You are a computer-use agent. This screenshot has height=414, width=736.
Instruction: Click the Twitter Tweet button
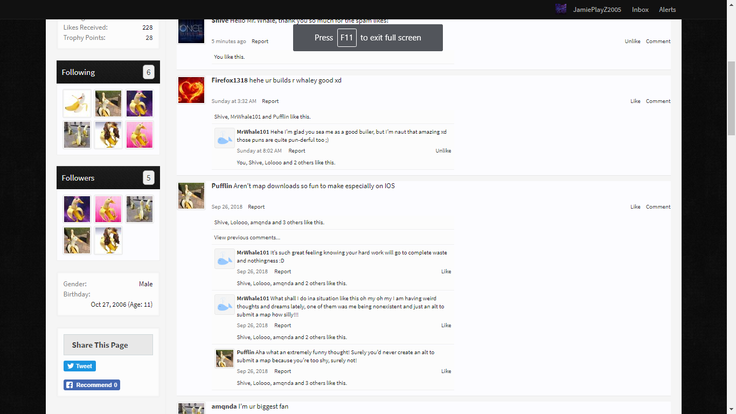(80, 366)
